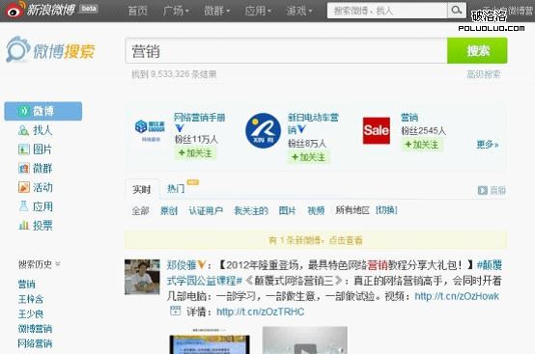535x354 pixels.
Task: Switch to the 实时 tab
Action: [x=142, y=189]
